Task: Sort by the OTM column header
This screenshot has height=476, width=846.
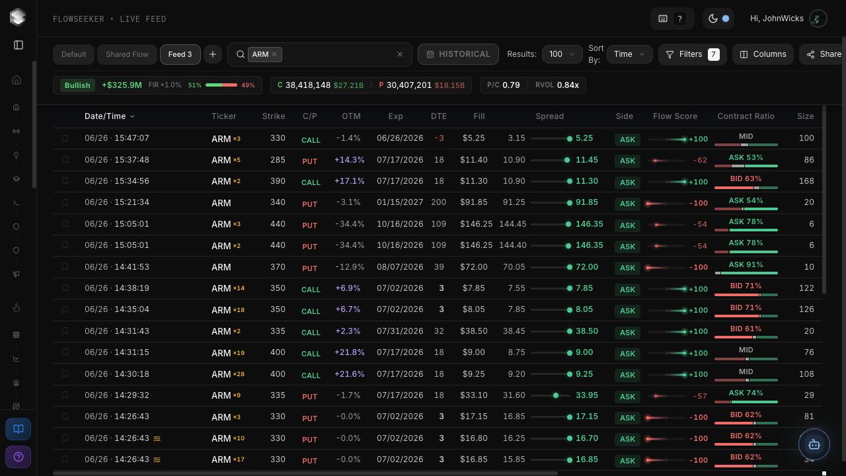Action: point(351,116)
